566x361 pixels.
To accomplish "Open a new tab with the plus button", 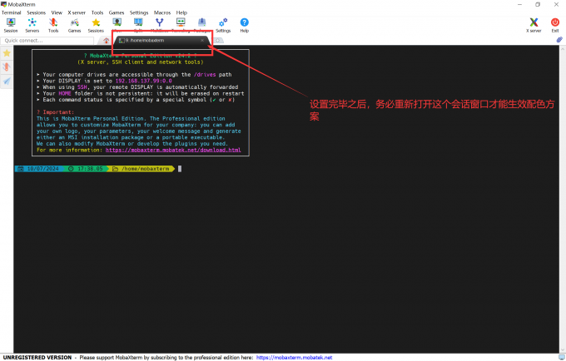I will tap(218, 41).
